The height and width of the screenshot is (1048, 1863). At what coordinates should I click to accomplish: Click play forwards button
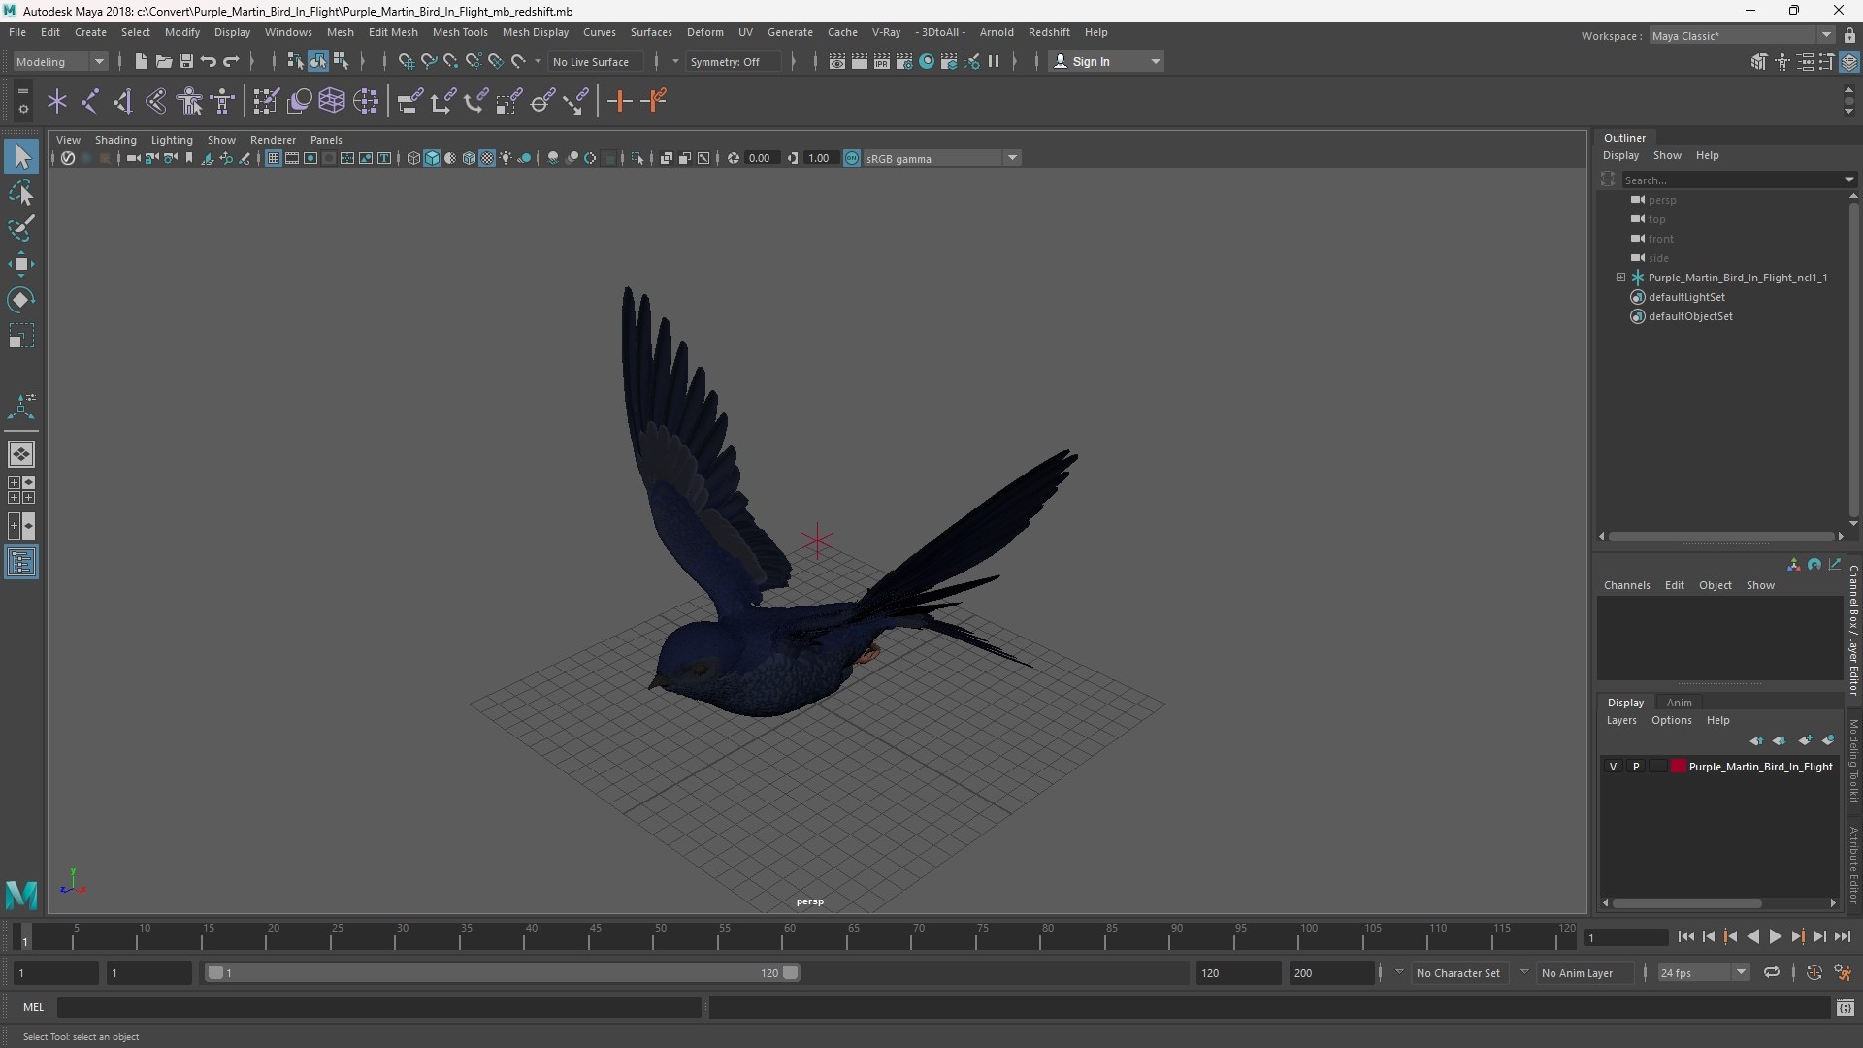point(1775,936)
